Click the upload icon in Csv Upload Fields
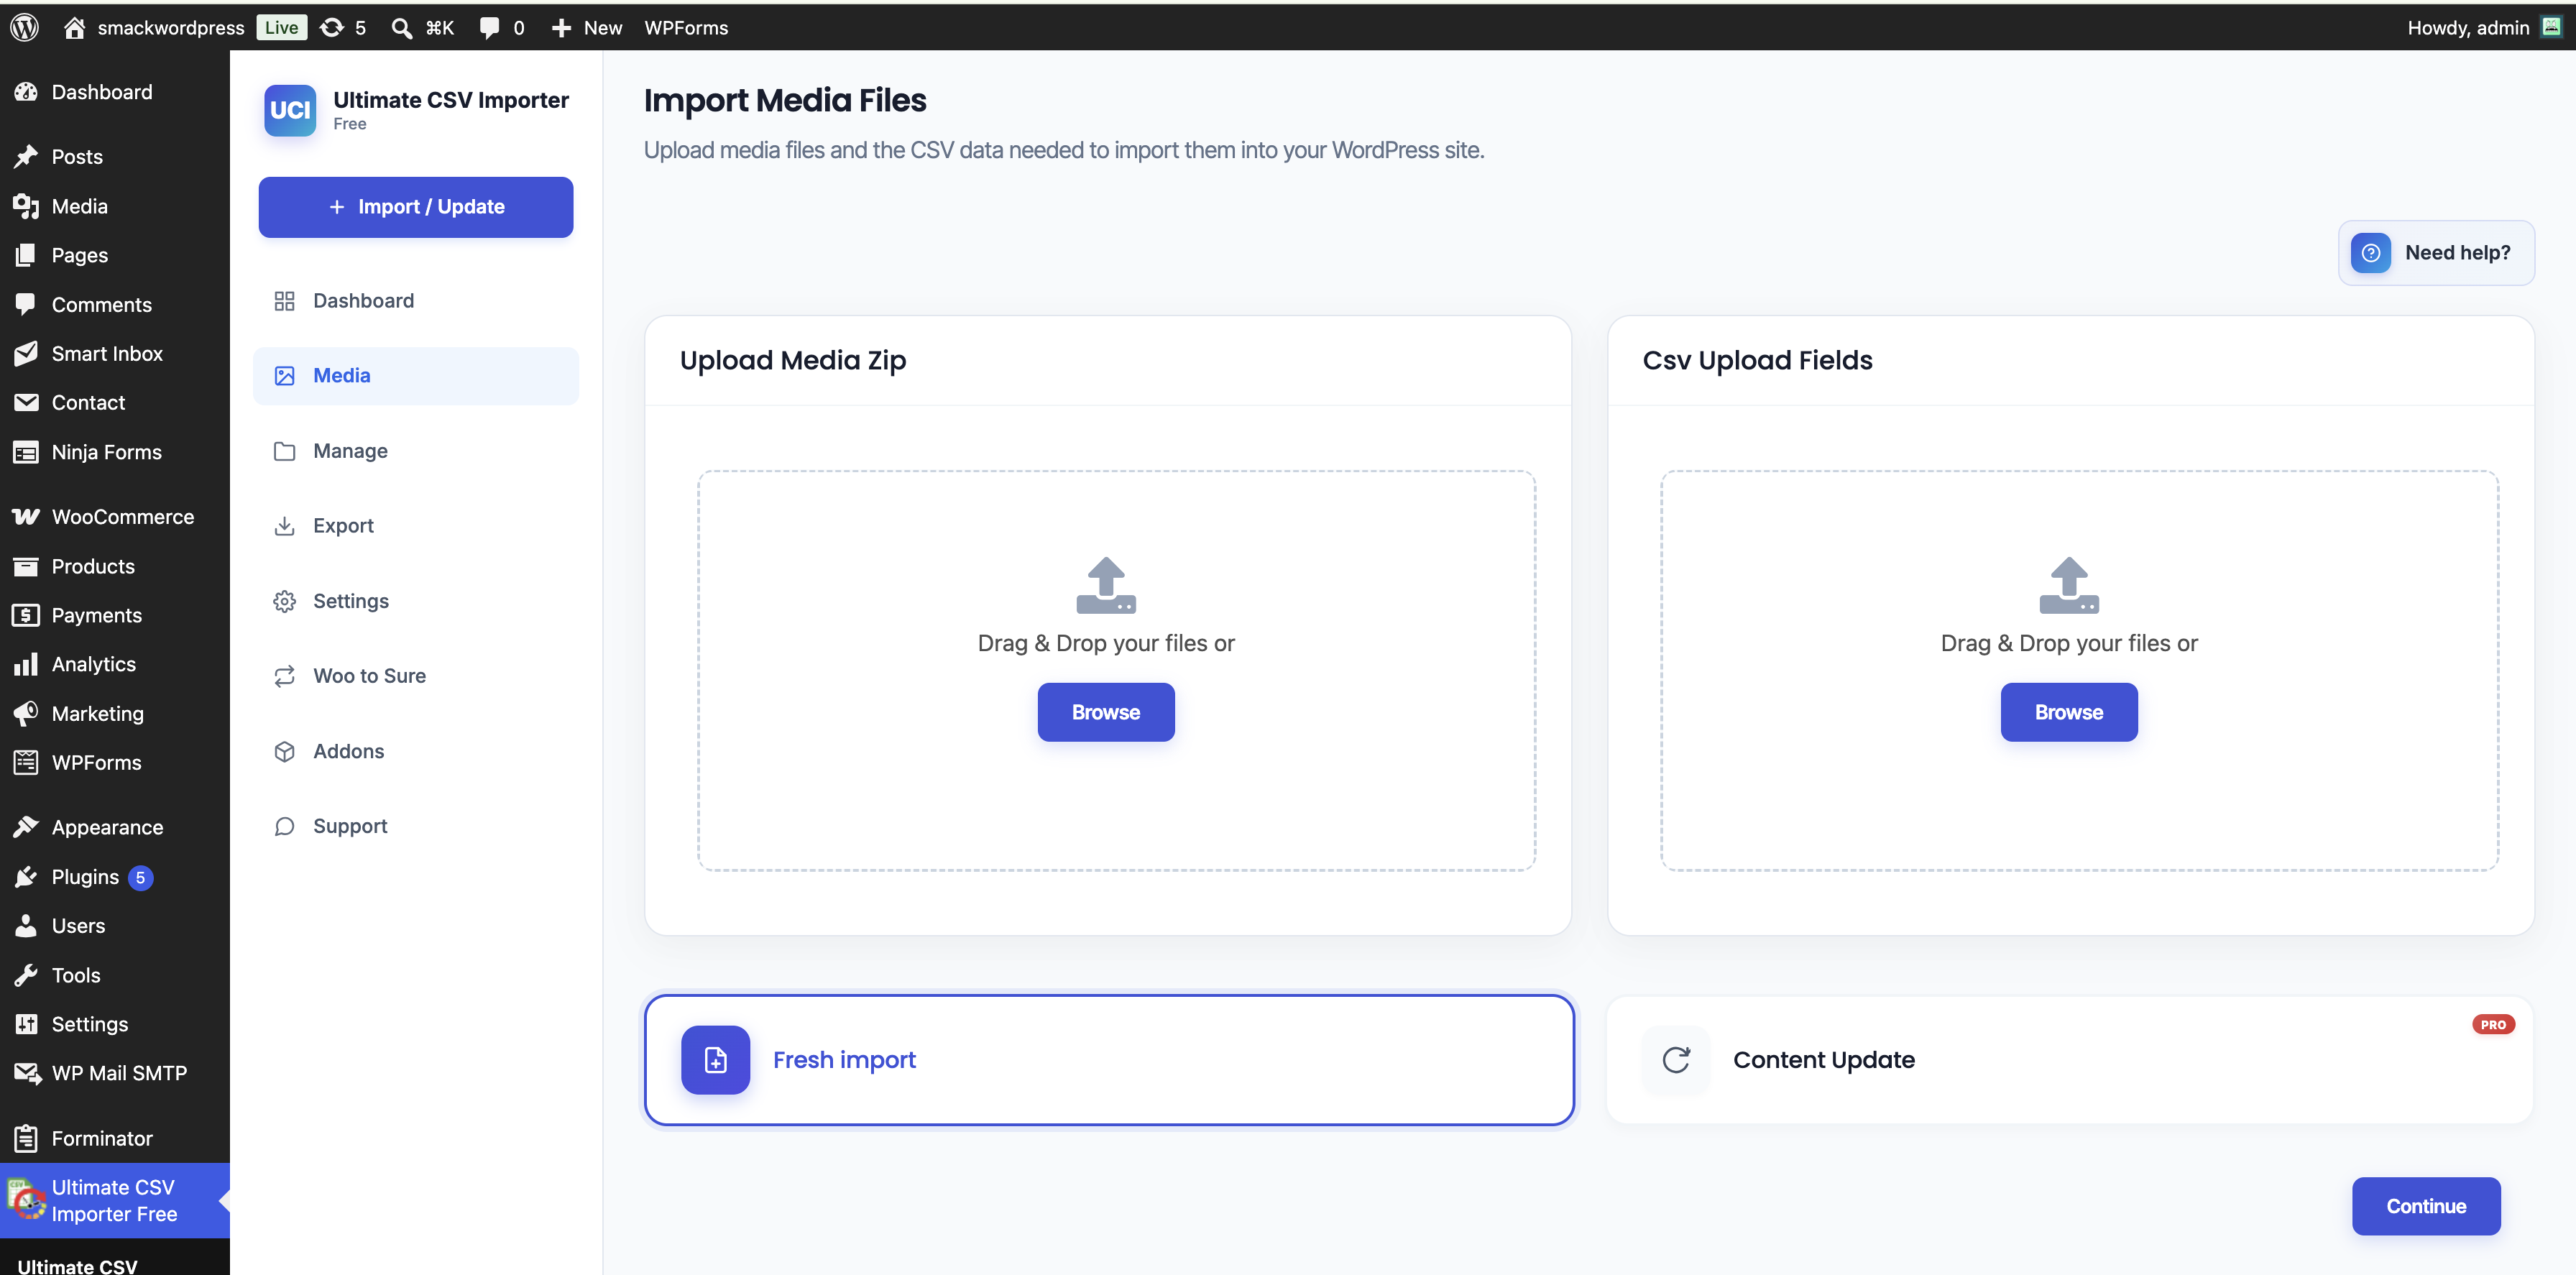2576x1275 pixels. click(2069, 585)
